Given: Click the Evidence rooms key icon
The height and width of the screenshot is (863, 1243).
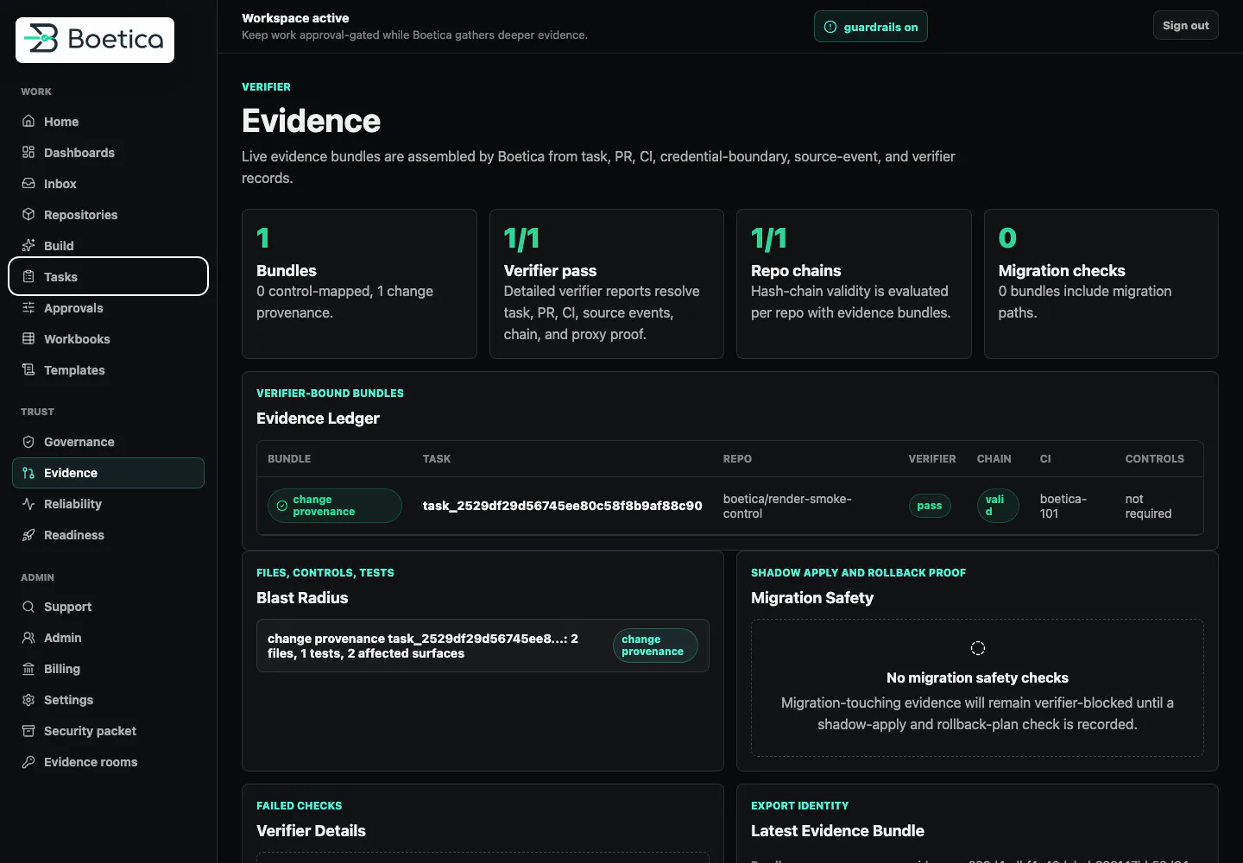Looking at the screenshot, I should coord(28,762).
